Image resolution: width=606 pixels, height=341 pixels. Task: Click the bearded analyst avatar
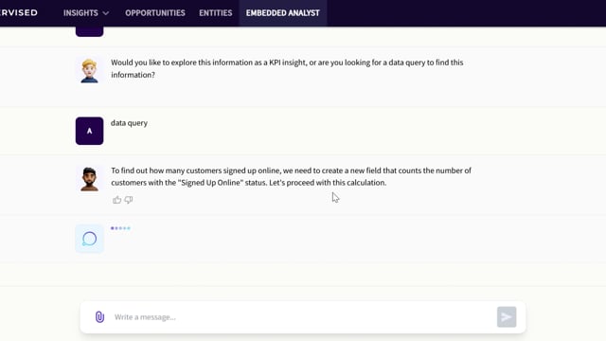point(89,179)
